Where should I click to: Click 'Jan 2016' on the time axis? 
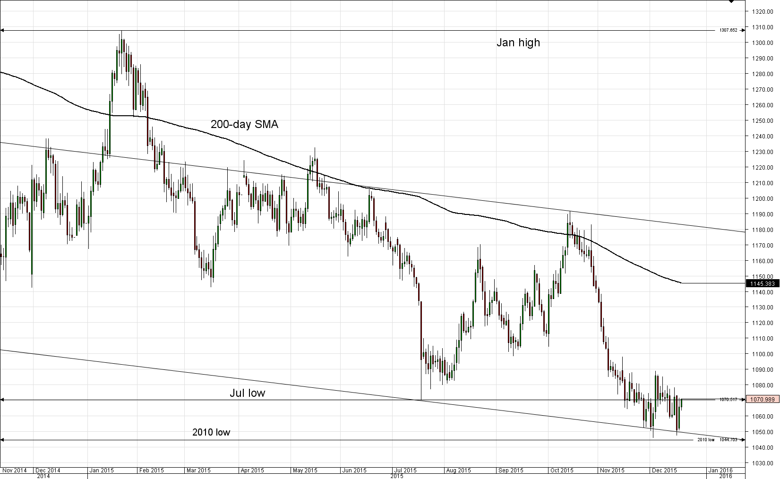[720, 470]
